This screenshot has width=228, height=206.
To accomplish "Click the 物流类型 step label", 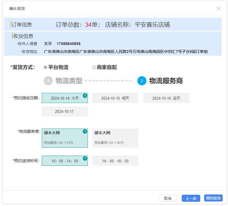I will tap(69, 81).
